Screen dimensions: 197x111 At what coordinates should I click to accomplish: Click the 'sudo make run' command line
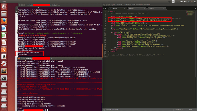tap(64, 46)
